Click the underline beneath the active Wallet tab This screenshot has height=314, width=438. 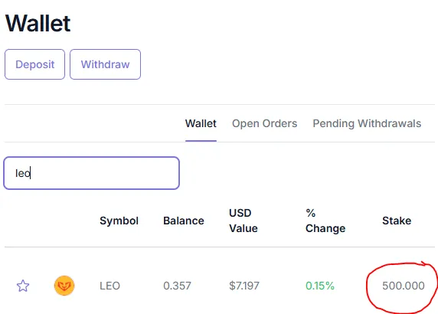[x=201, y=141]
